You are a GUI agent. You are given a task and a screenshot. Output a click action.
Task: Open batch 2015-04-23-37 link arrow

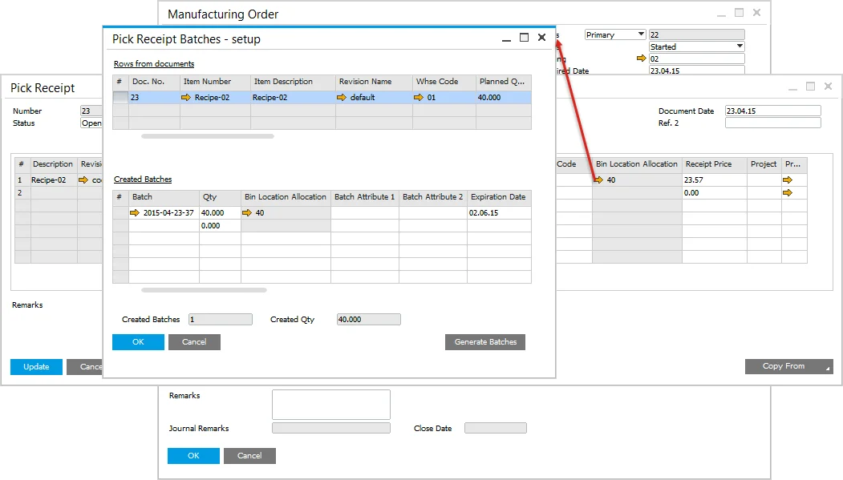[x=134, y=213]
